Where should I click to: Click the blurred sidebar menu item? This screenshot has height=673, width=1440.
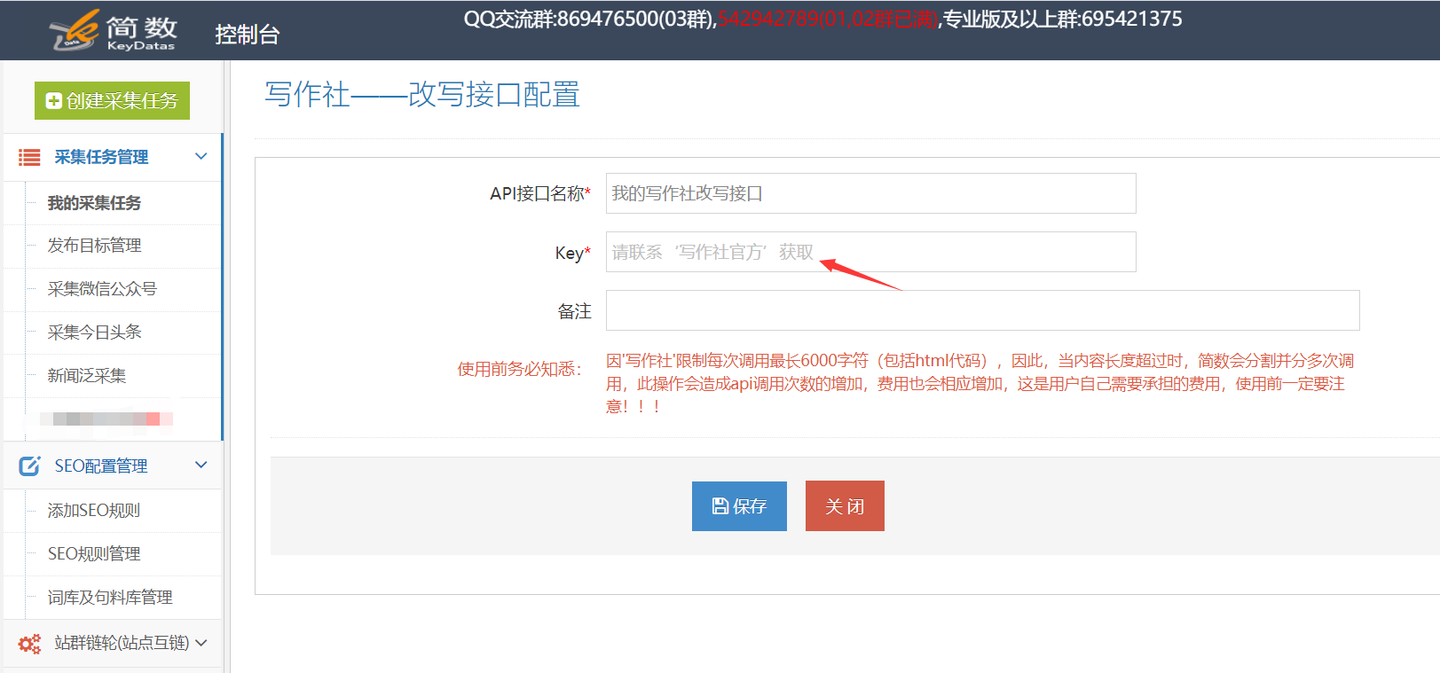point(106,419)
